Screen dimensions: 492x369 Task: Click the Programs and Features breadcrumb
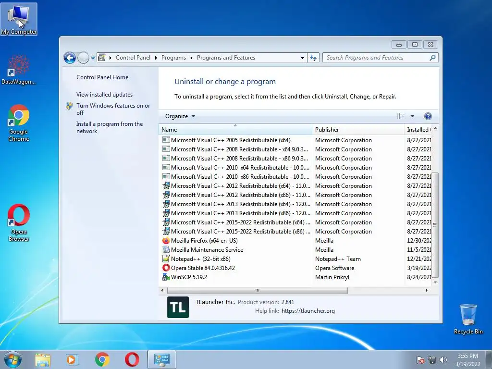tap(226, 58)
